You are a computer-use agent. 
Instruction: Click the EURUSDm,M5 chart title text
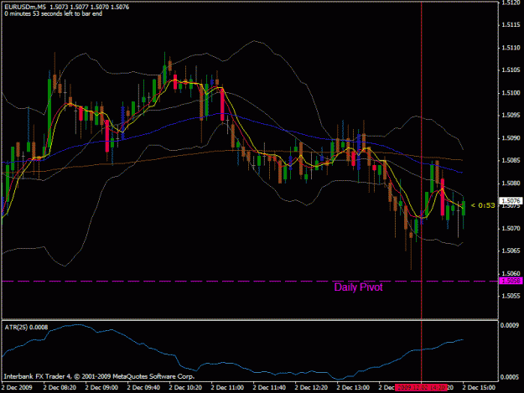(x=25, y=7)
